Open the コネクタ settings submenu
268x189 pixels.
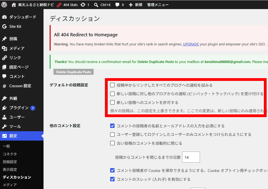10,154
